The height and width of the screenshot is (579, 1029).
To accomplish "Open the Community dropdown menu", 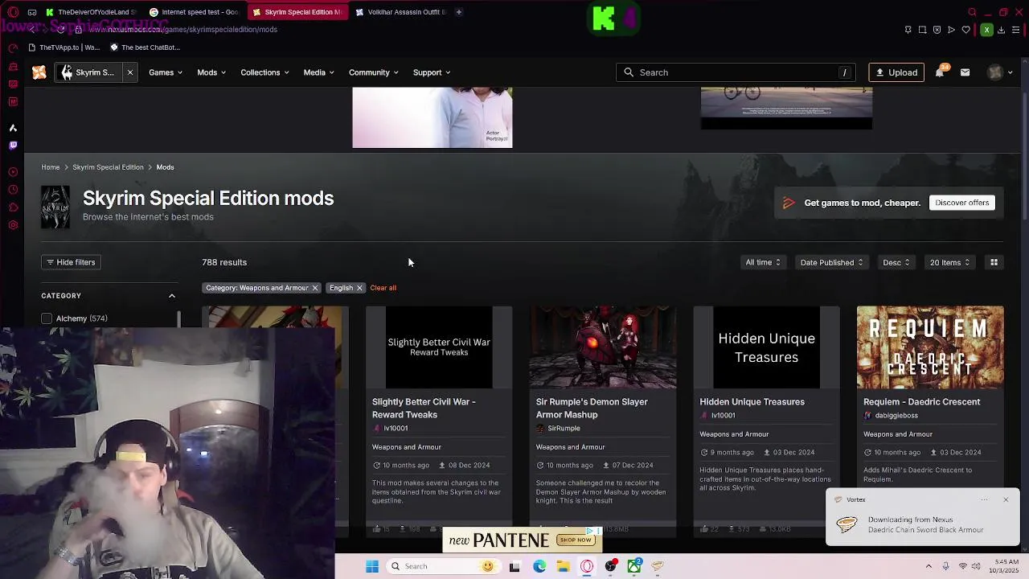I will pos(373,72).
